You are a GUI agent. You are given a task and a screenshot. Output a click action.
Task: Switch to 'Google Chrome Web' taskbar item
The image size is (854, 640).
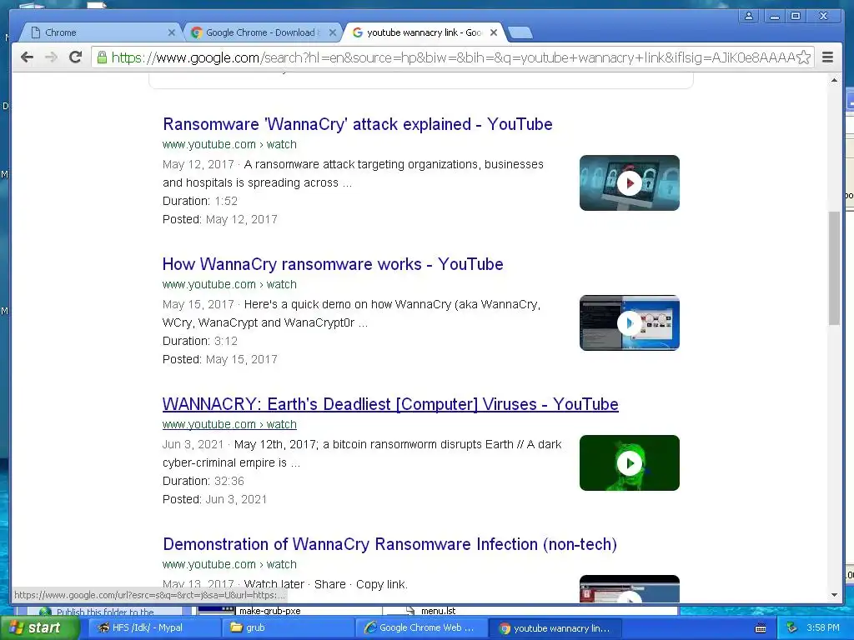(x=423, y=627)
